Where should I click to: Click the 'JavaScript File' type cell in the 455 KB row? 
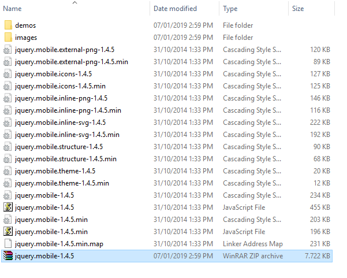[244, 207]
